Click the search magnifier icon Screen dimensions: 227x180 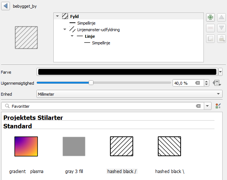(7, 106)
